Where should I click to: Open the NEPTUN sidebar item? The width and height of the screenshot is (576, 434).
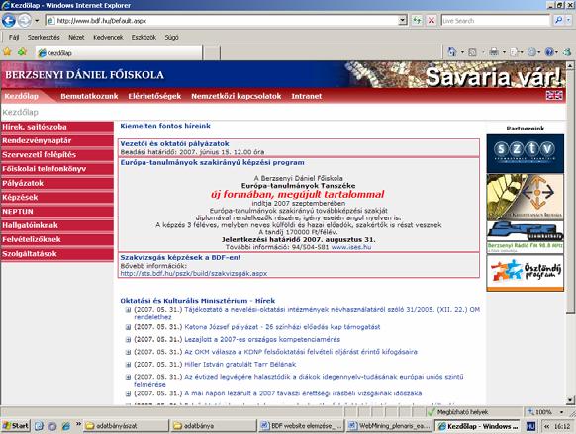(x=57, y=212)
